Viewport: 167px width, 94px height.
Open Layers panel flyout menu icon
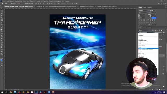(x=166, y=27)
